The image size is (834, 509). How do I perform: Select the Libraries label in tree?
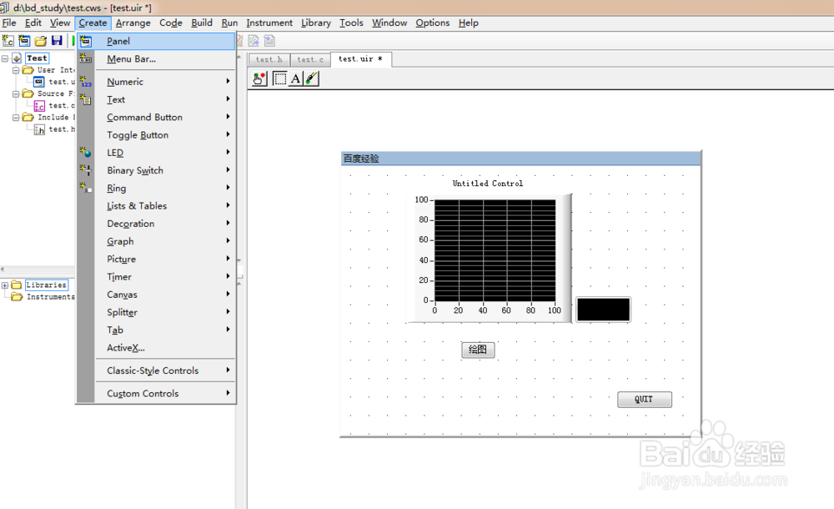point(46,285)
